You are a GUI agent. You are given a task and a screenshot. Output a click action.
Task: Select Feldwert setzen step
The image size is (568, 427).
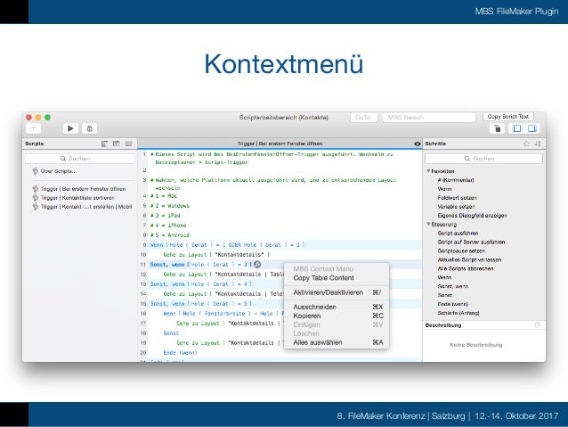click(457, 198)
